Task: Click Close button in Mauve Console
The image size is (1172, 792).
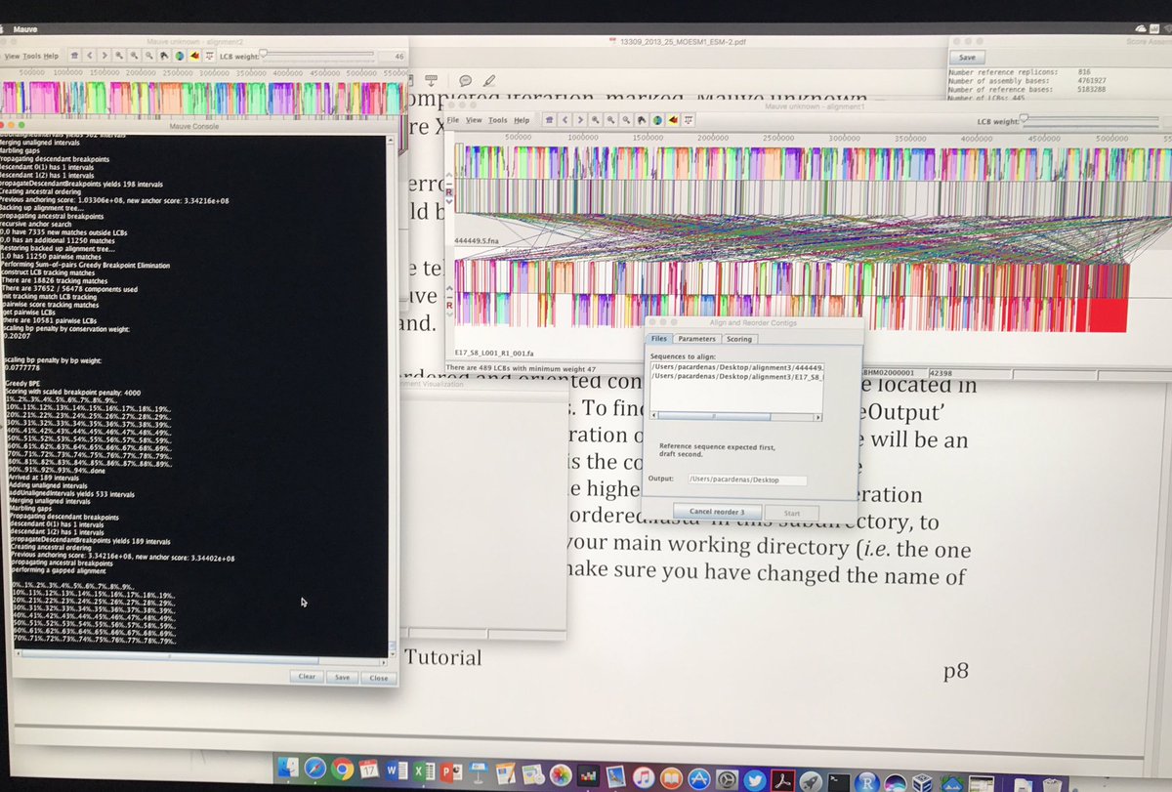Action: tap(378, 677)
